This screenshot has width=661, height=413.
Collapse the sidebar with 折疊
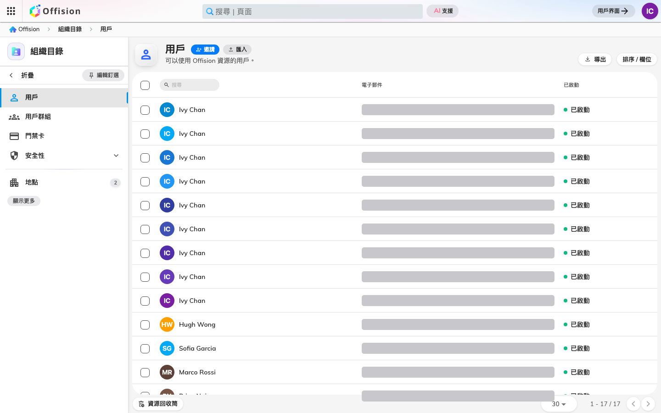coord(22,75)
